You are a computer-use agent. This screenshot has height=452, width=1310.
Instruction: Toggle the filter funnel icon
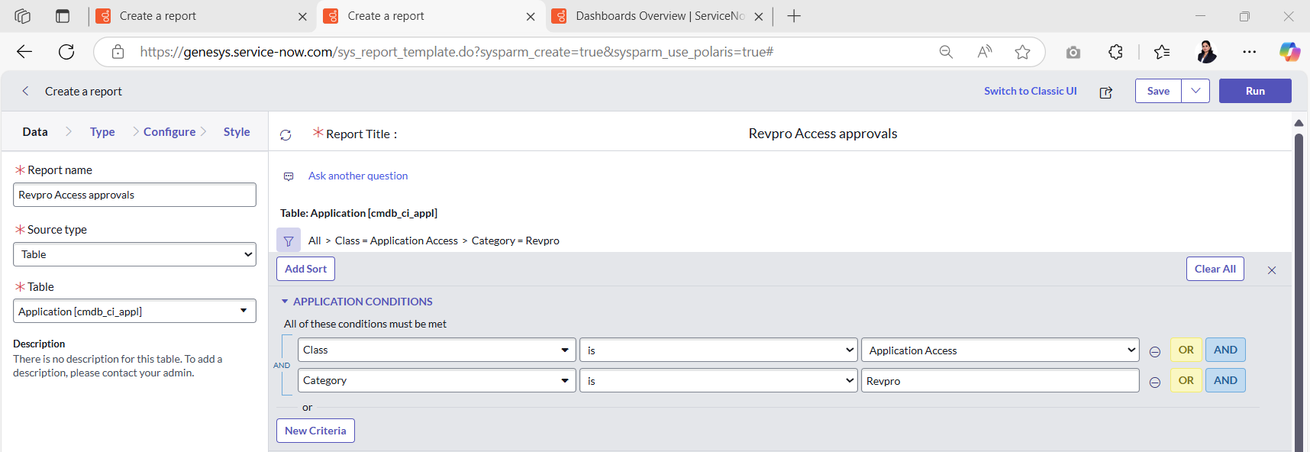point(289,241)
